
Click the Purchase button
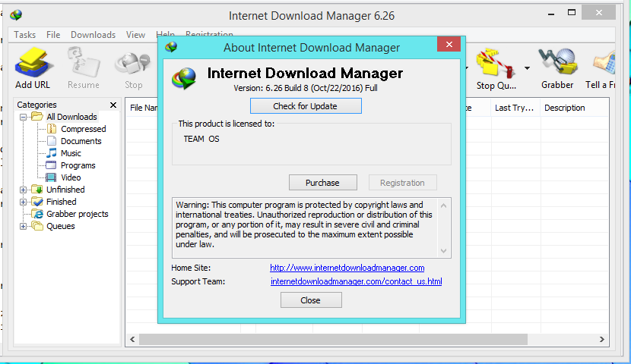point(323,183)
